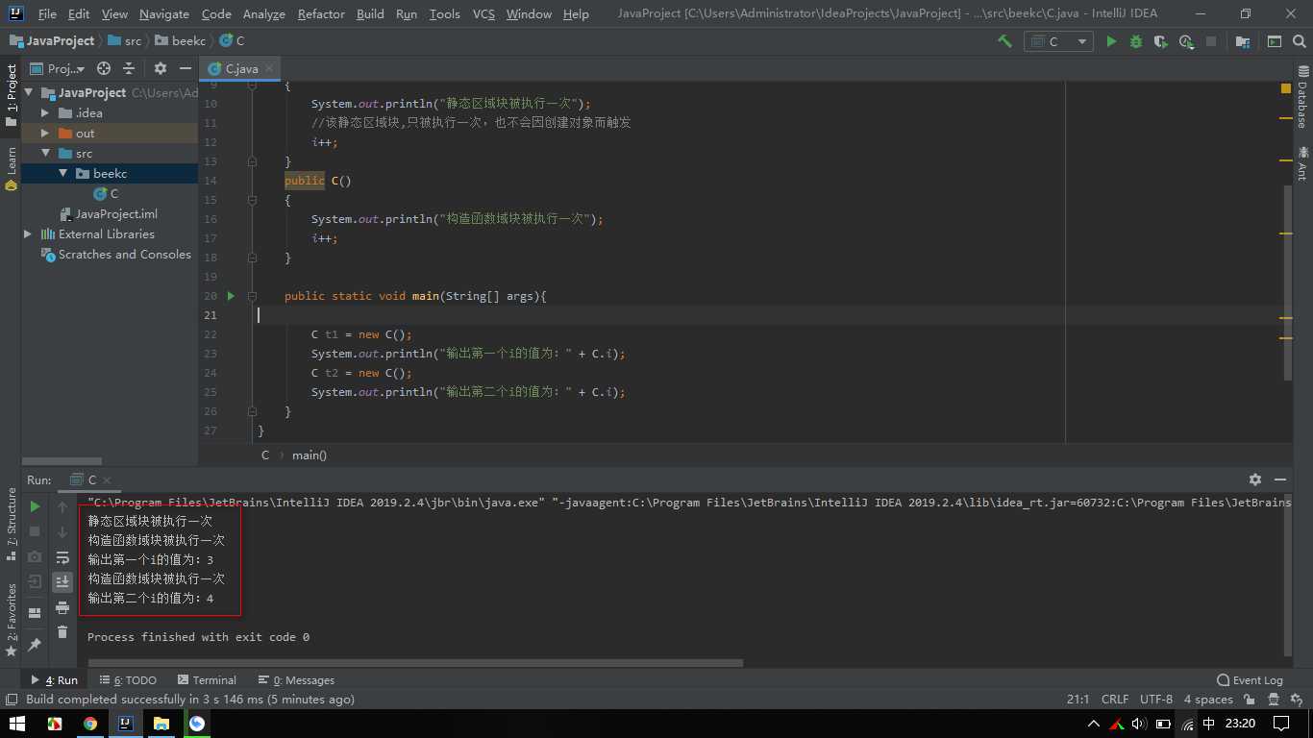The image size is (1313, 738).
Task: Open the File menu
Action: (x=47, y=13)
